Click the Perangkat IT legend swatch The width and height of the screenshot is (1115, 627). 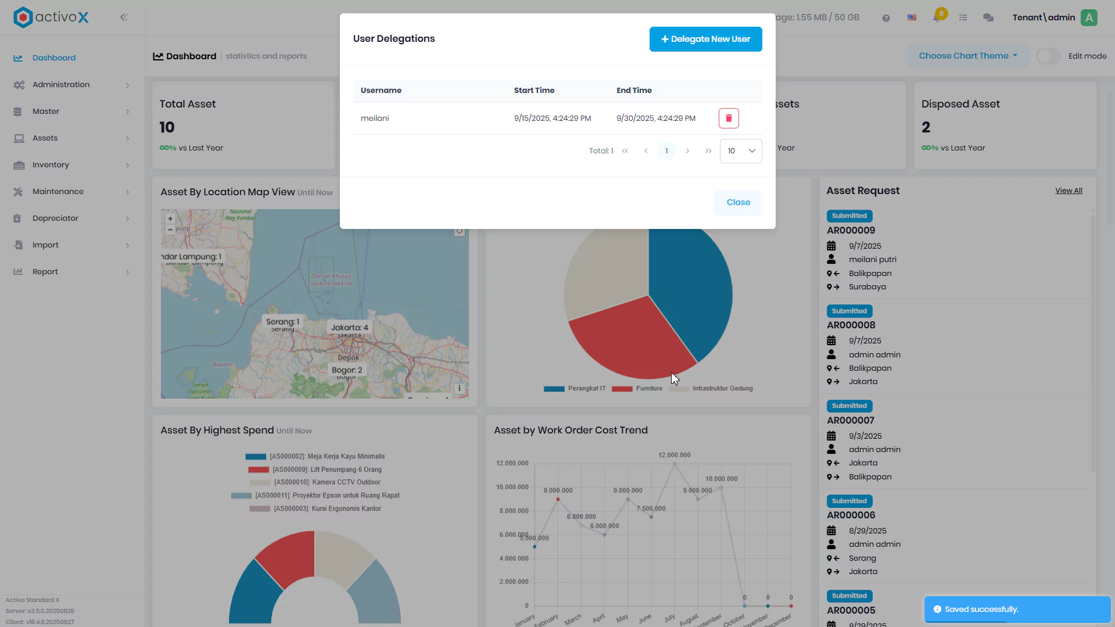[554, 389]
